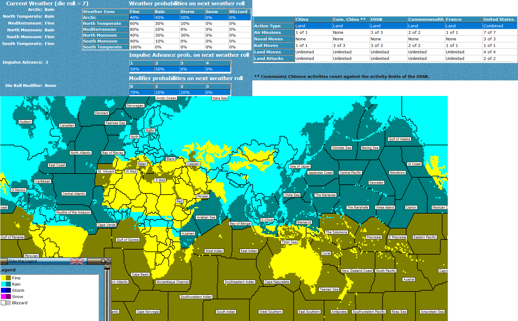This screenshot has width=518, height=321.
Task: Select the Mediterranean weather zone row
Action: coord(167,29)
